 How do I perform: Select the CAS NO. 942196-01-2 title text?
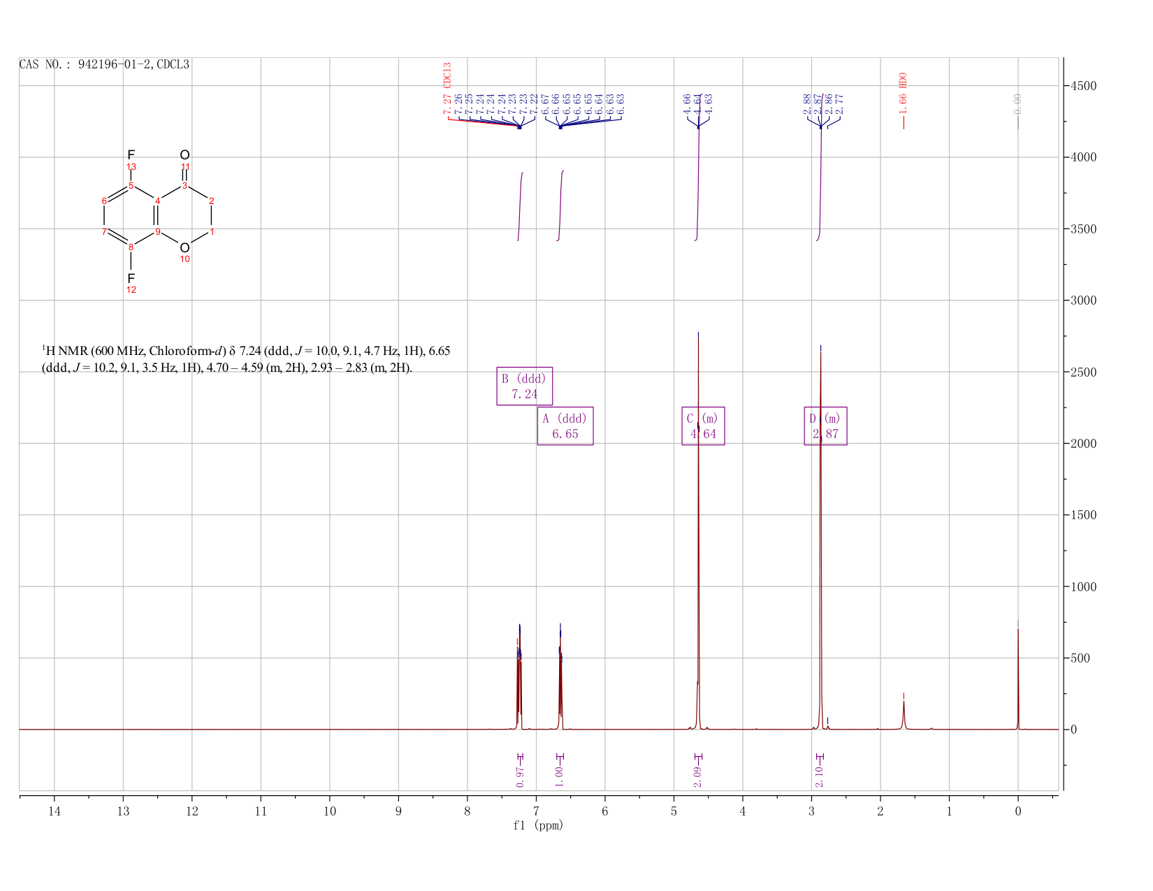tap(104, 64)
